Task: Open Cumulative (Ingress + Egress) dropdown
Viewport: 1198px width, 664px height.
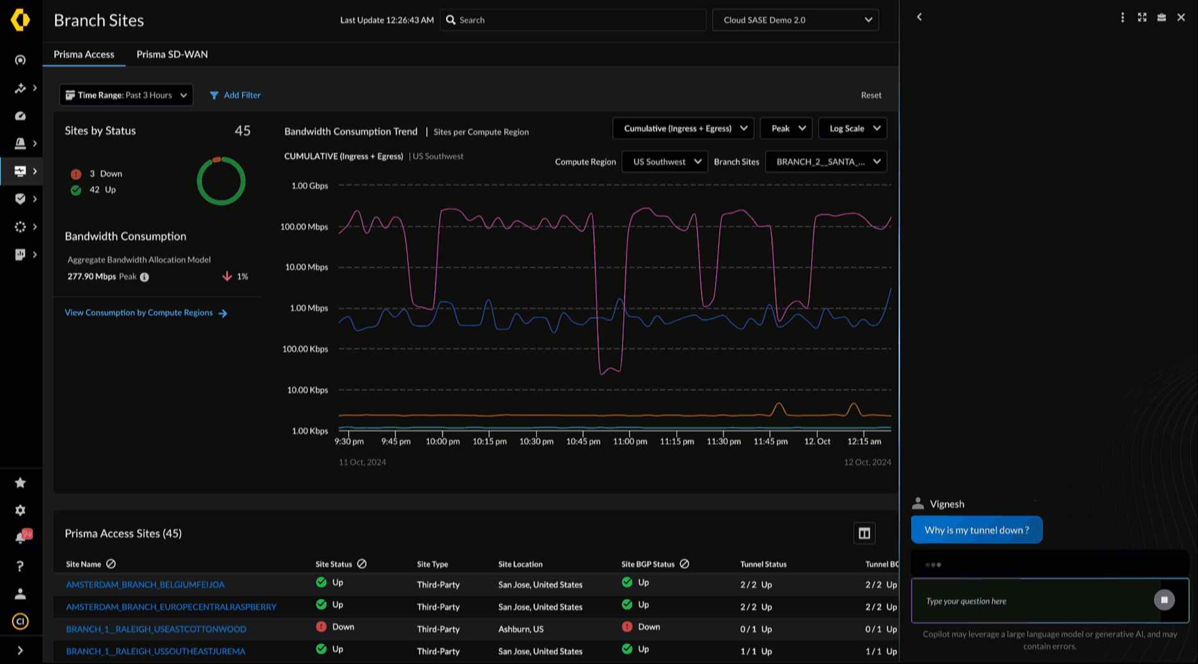Action: (x=683, y=128)
